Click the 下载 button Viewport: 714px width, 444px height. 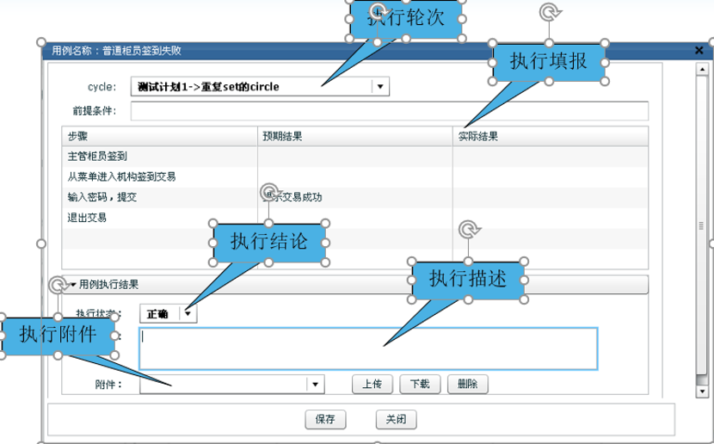click(420, 385)
